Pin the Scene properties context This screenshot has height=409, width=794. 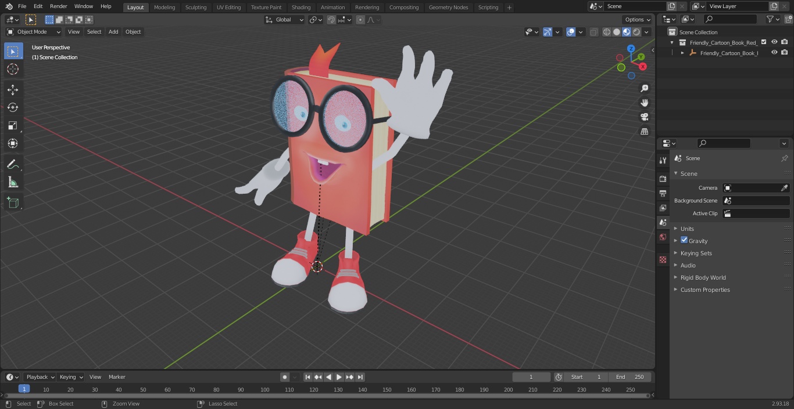pyautogui.click(x=784, y=158)
